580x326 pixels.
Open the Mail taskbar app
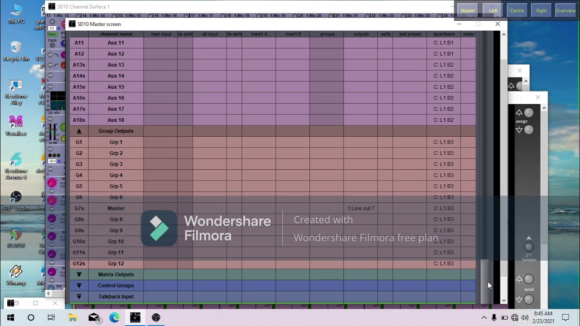[x=94, y=317]
